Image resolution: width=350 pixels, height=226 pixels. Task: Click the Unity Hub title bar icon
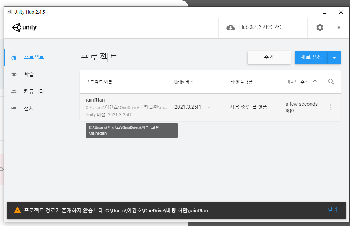coord(10,12)
